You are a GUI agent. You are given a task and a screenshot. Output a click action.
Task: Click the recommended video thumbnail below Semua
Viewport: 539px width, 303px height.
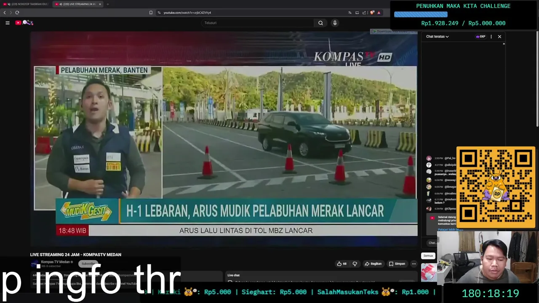tap(429, 272)
